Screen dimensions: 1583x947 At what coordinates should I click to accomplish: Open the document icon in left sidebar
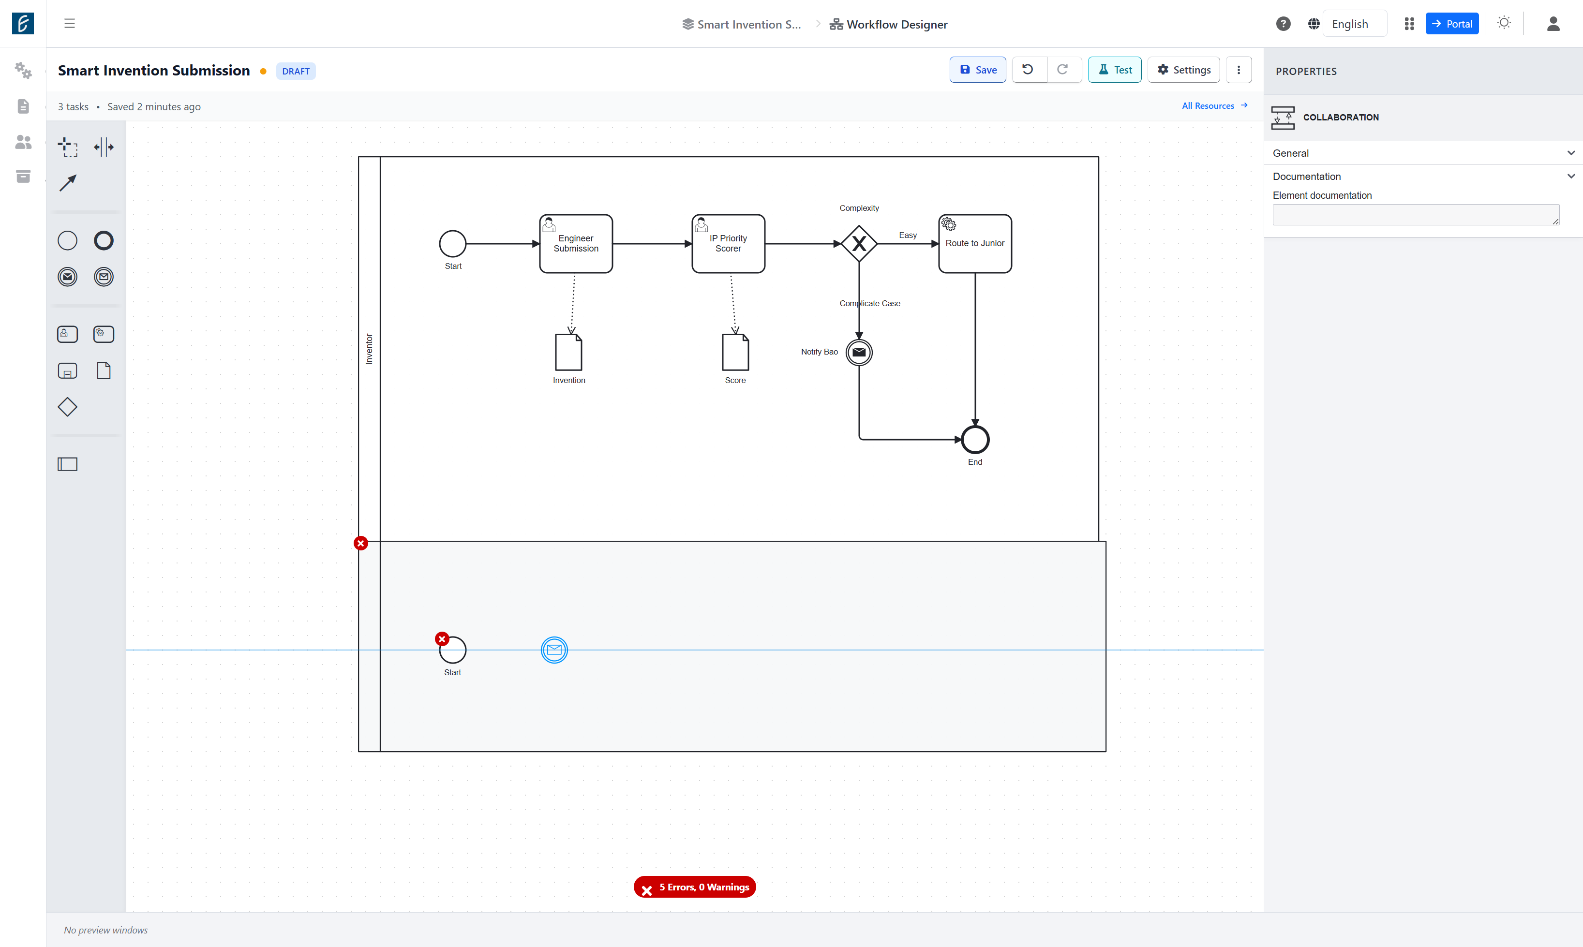pyautogui.click(x=23, y=106)
